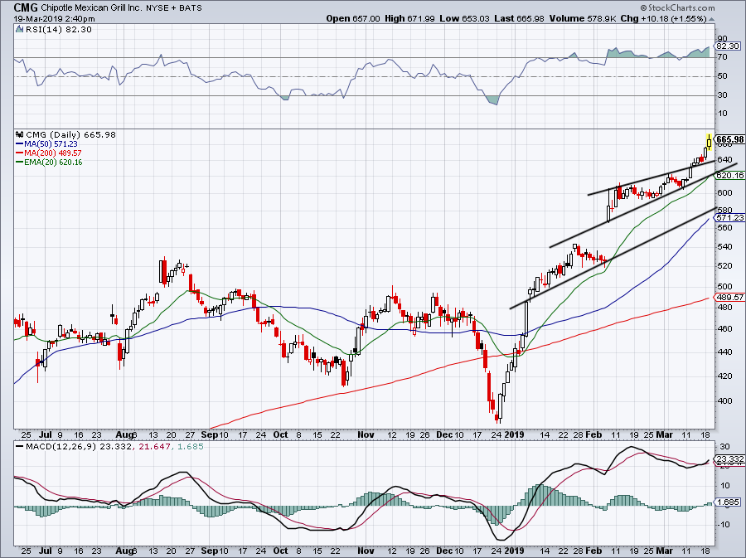Click the Nov label under the price panel

coord(366,434)
